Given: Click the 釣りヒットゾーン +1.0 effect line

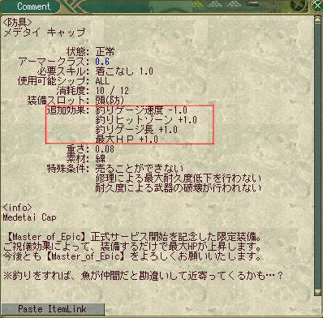Looking at the screenshot, I should coord(146,120).
